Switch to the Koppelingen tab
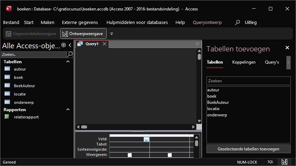 coord(244,62)
